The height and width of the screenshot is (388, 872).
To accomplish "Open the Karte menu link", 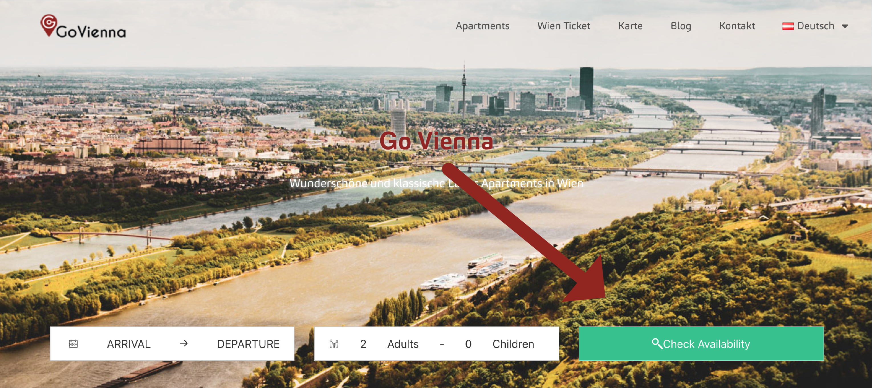I will pyautogui.click(x=630, y=26).
